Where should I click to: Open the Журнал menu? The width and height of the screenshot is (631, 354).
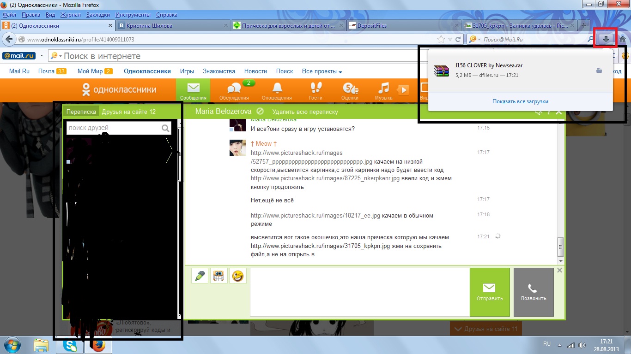pyautogui.click(x=71, y=15)
